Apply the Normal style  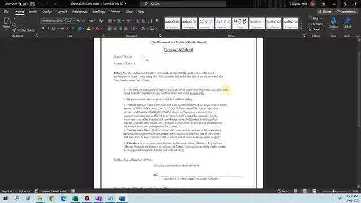172,24
